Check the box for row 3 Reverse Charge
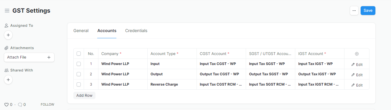Viewport: 391px width, 110px height. point(79,84)
